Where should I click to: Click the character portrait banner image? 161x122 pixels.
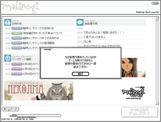[134, 67]
